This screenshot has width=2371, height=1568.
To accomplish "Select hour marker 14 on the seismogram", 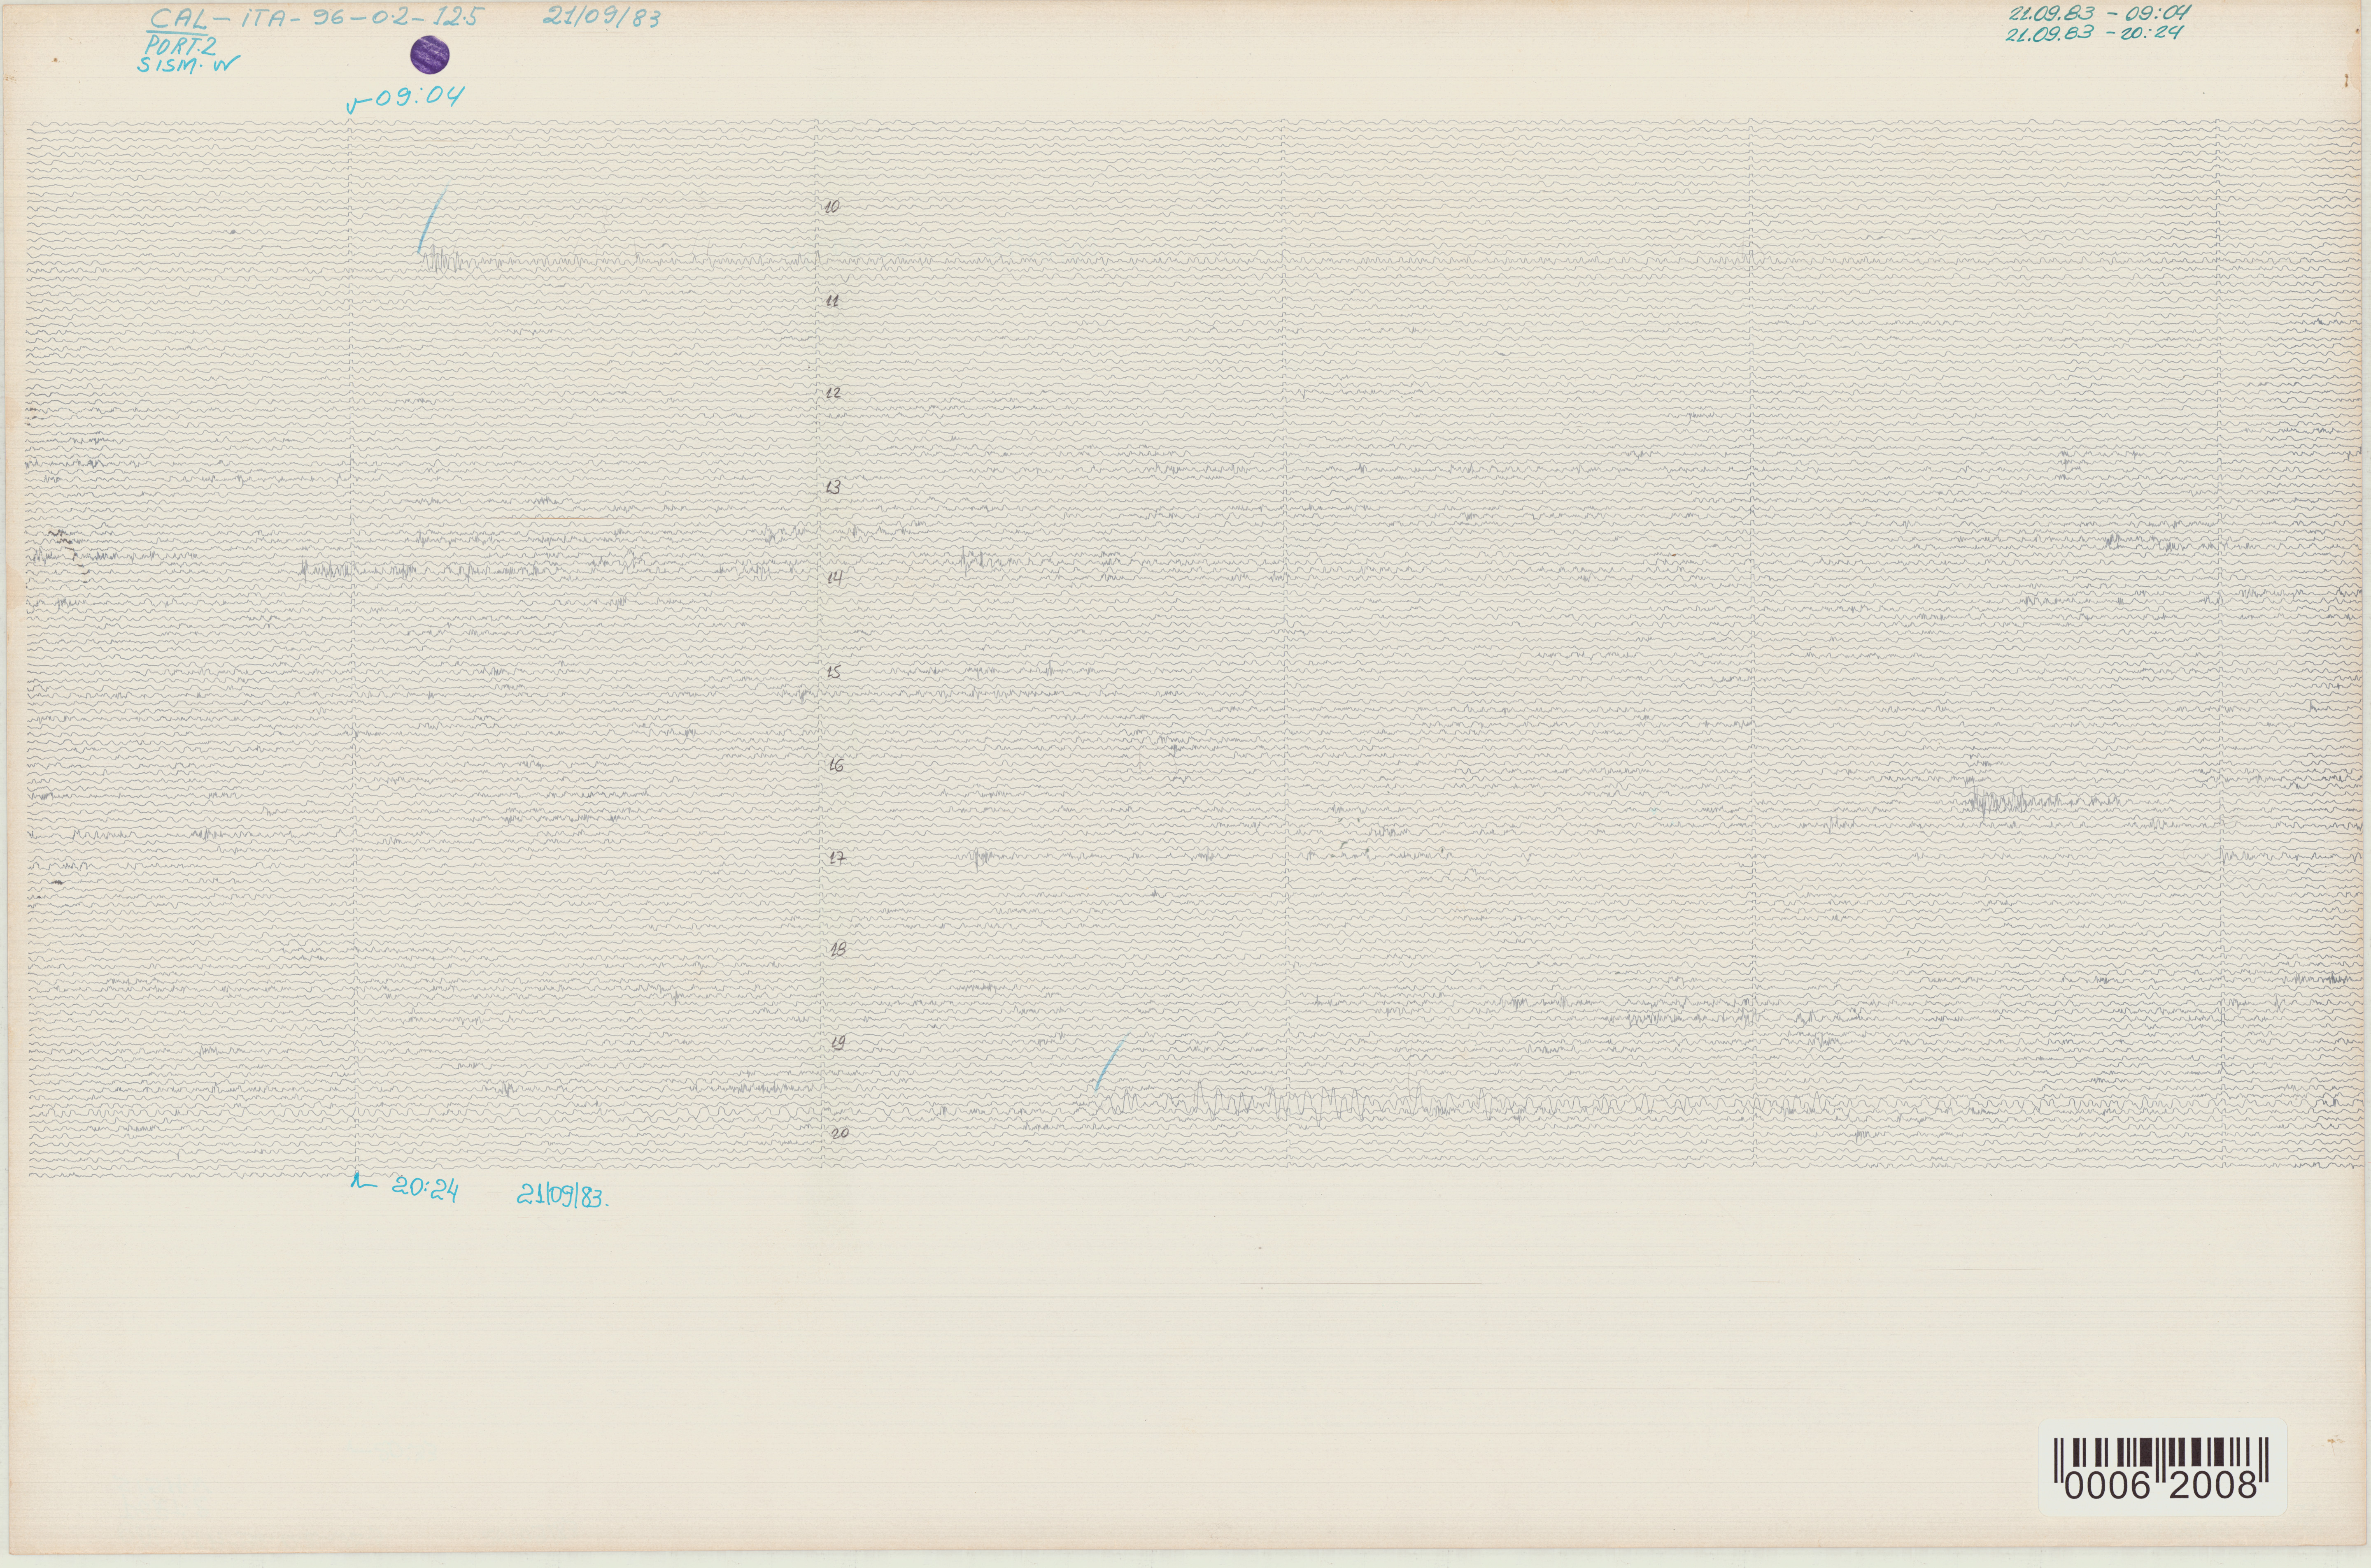I will (x=834, y=578).
